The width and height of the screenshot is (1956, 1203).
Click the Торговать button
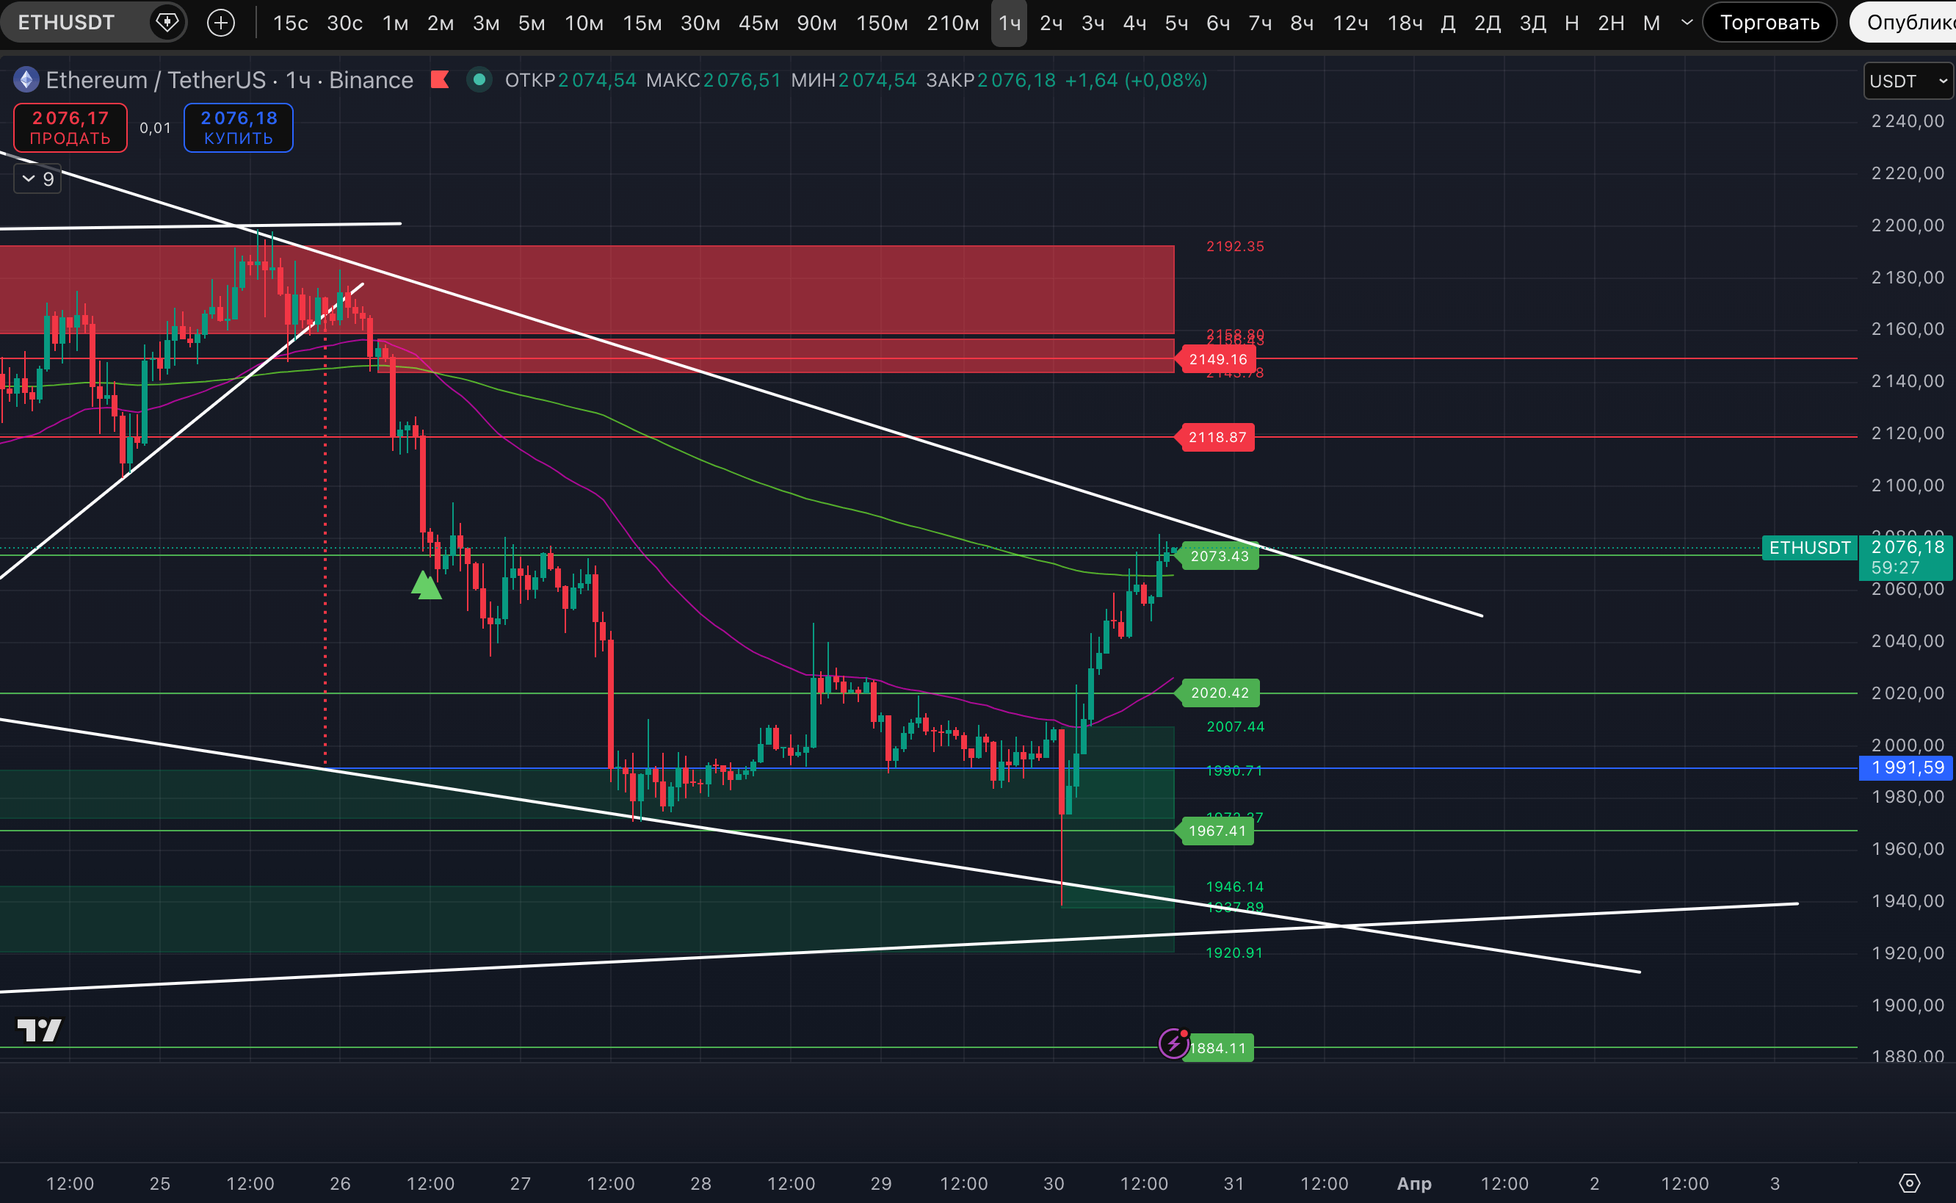[1769, 22]
